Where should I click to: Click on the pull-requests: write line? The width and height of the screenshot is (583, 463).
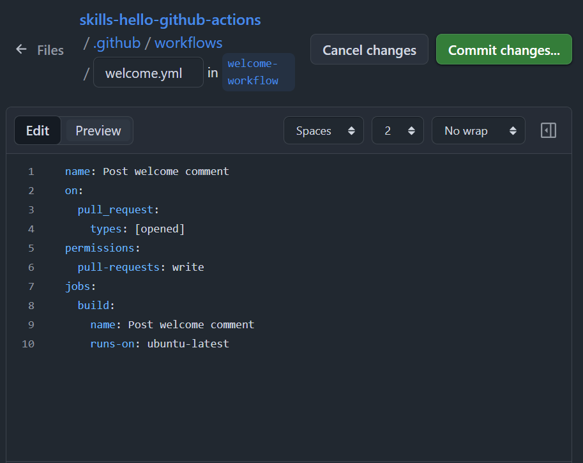[x=140, y=268]
